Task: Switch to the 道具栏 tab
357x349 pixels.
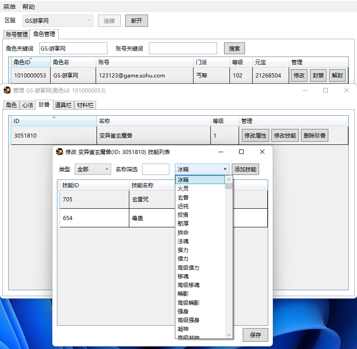Action: pos(63,105)
